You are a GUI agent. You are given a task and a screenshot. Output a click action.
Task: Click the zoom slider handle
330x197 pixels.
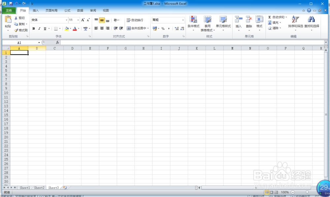click(307, 192)
